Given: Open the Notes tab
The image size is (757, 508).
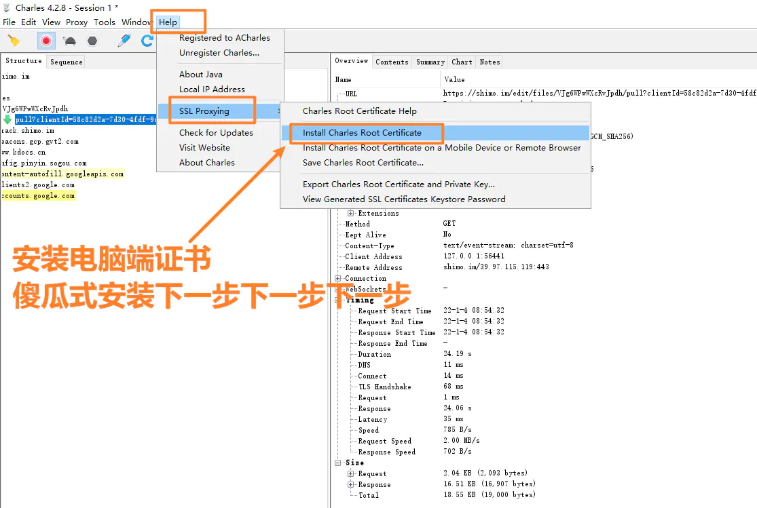Looking at the screenshot, I should click(490, 62).
